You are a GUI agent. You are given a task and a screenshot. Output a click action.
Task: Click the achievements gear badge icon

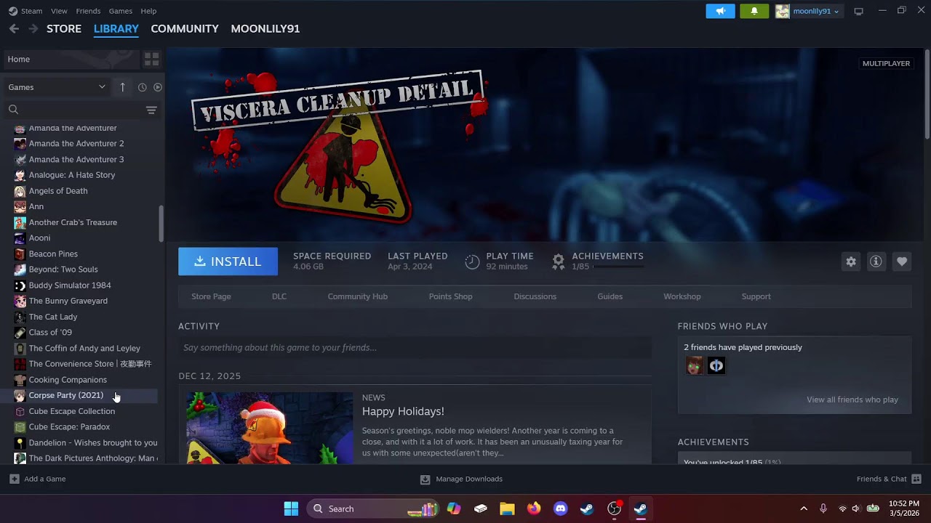558,261
